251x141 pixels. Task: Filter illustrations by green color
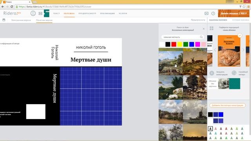pyautogui.click(x=186, y=44)
